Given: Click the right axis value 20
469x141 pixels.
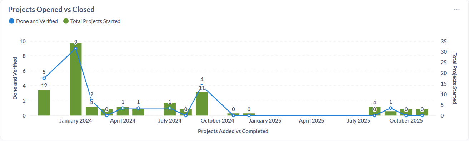Looking at the screenshot, I should (444, 73).
